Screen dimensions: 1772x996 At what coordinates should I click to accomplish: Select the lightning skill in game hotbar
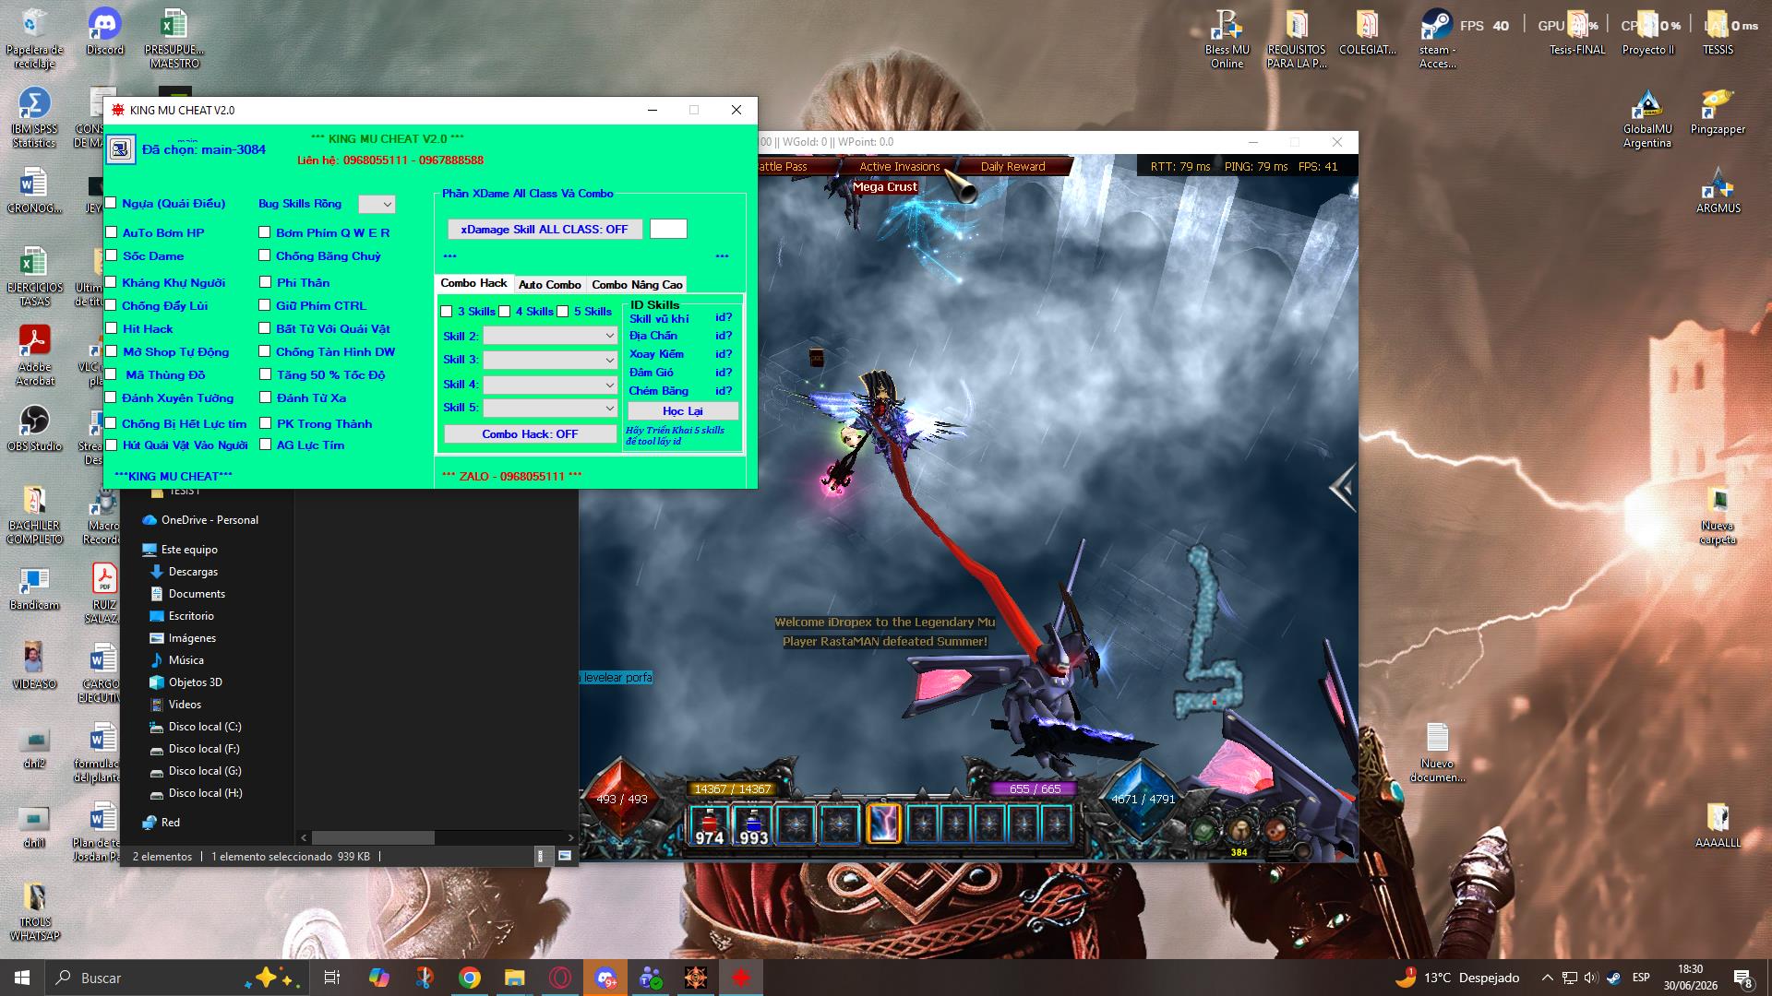click(x=882, y=824)
